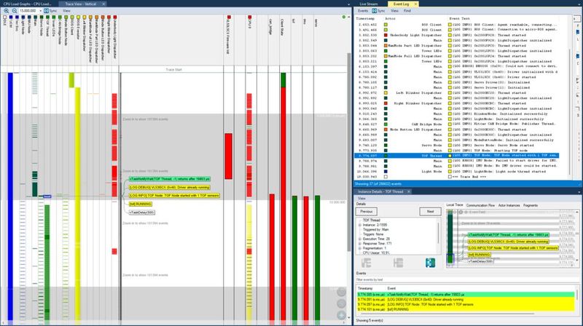Close Trace View - Vertical tab
Screen dimensions: 583x326
103,4
